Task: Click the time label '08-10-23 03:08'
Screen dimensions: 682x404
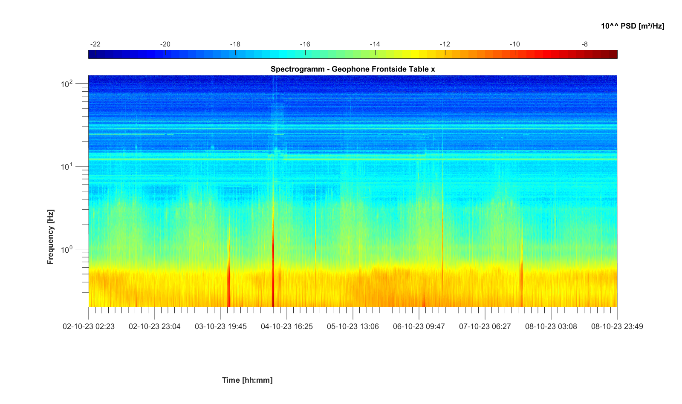Action: tap(551, 326)
